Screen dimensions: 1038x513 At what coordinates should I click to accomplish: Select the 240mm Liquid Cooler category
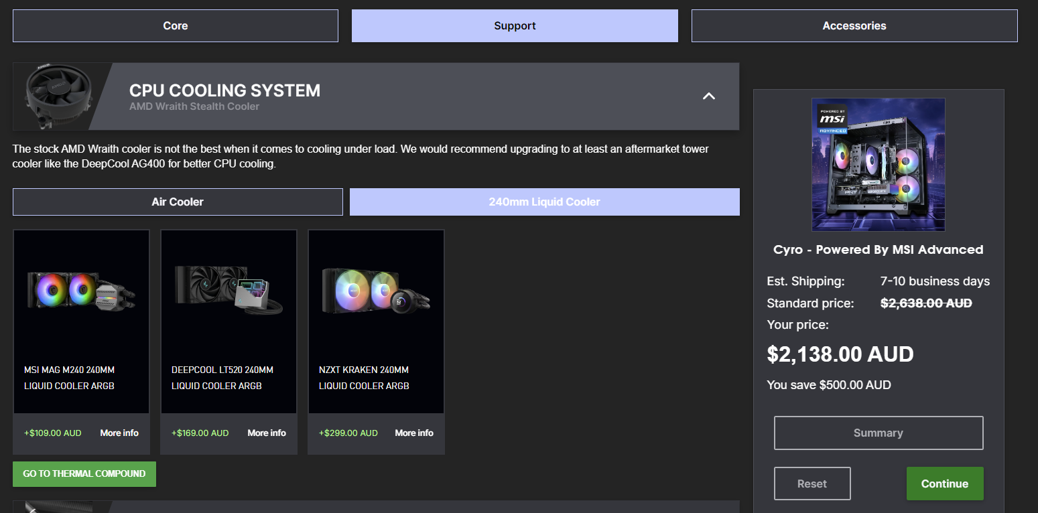[x=545, y=202]
